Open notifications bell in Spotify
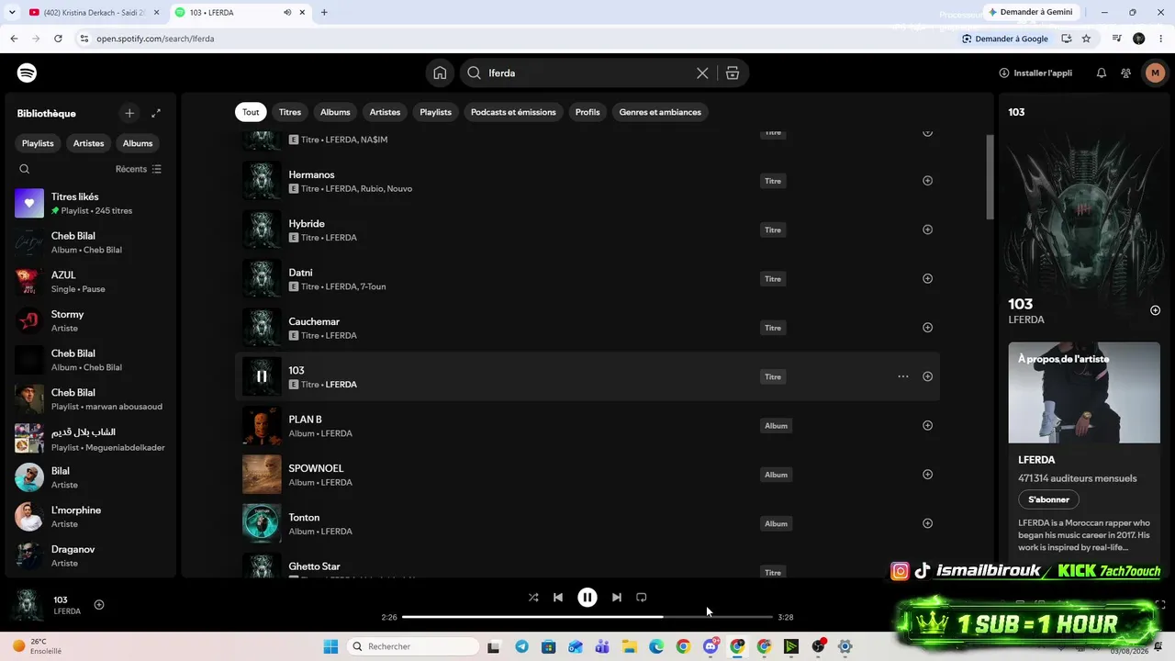The width and height of the screenshot is (1175, 661). [1102, 73]
